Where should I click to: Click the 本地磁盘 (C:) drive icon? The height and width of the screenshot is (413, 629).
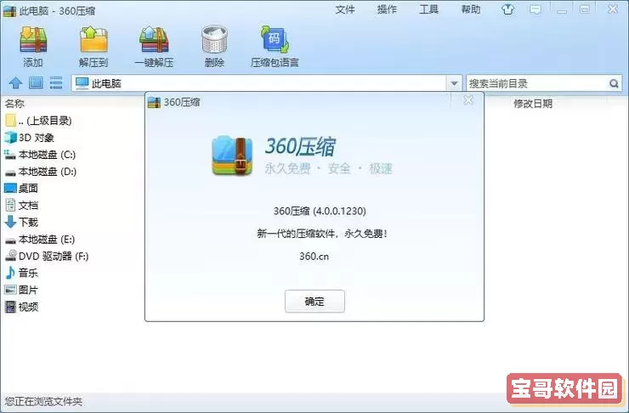[10, 155]
